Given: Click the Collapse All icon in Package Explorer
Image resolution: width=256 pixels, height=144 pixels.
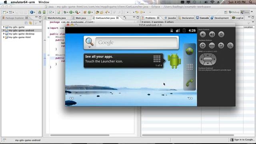Looking at the screenshot, I should (x=26, y=23).
